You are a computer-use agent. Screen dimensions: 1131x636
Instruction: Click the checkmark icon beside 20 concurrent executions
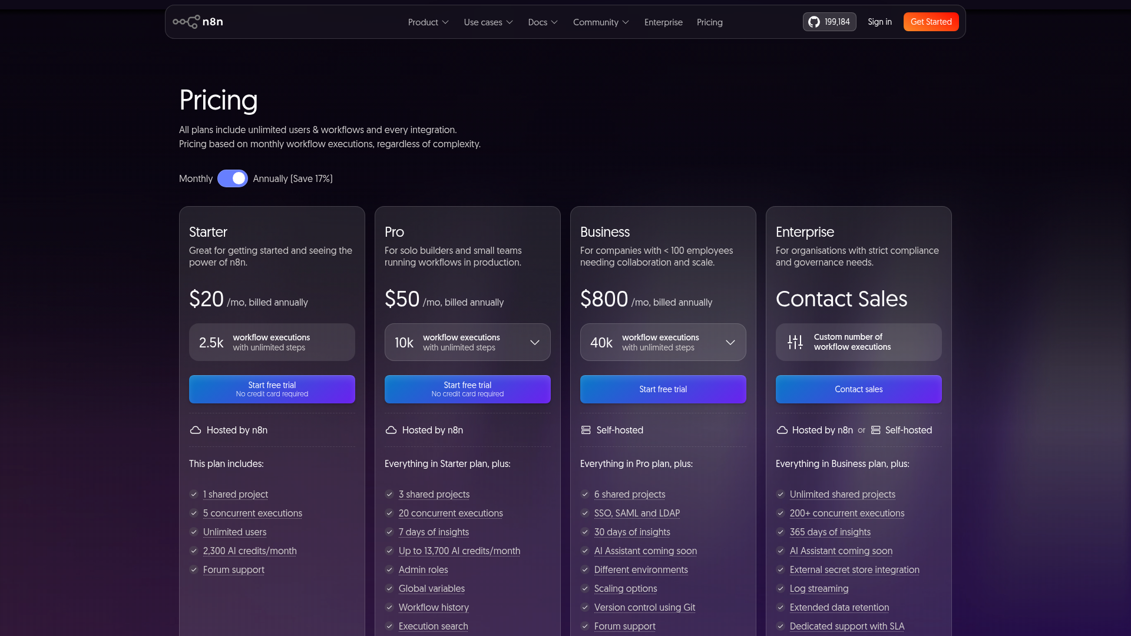coord(389,513)
